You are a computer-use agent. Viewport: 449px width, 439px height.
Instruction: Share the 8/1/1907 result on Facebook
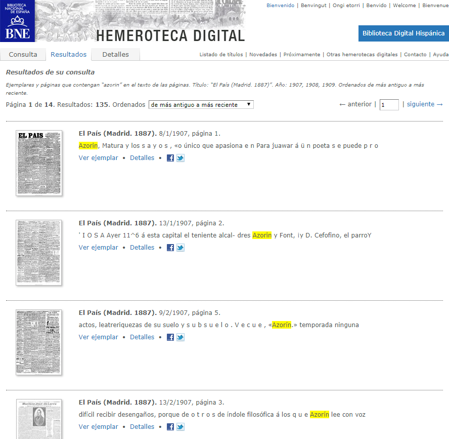(x=170, y=158)
